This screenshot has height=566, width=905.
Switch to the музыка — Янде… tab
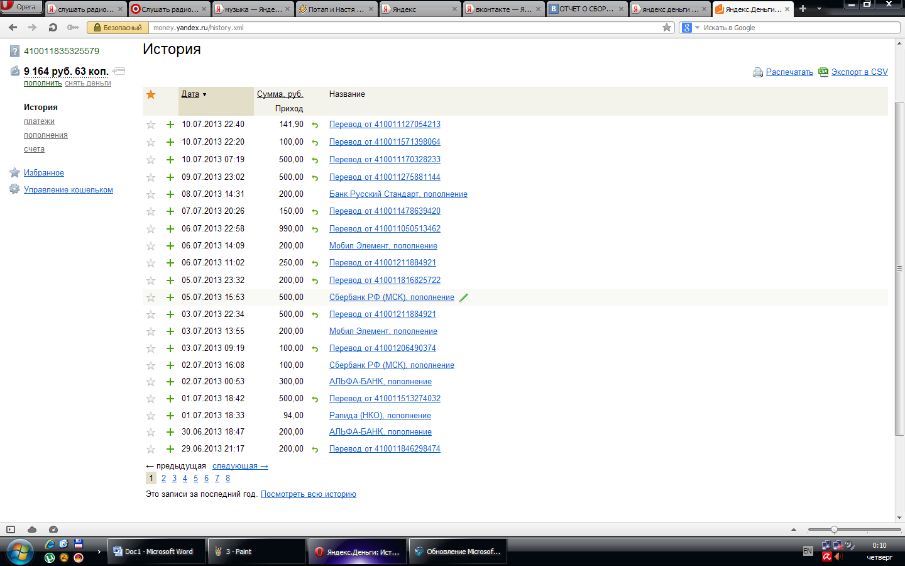point(253,9)
